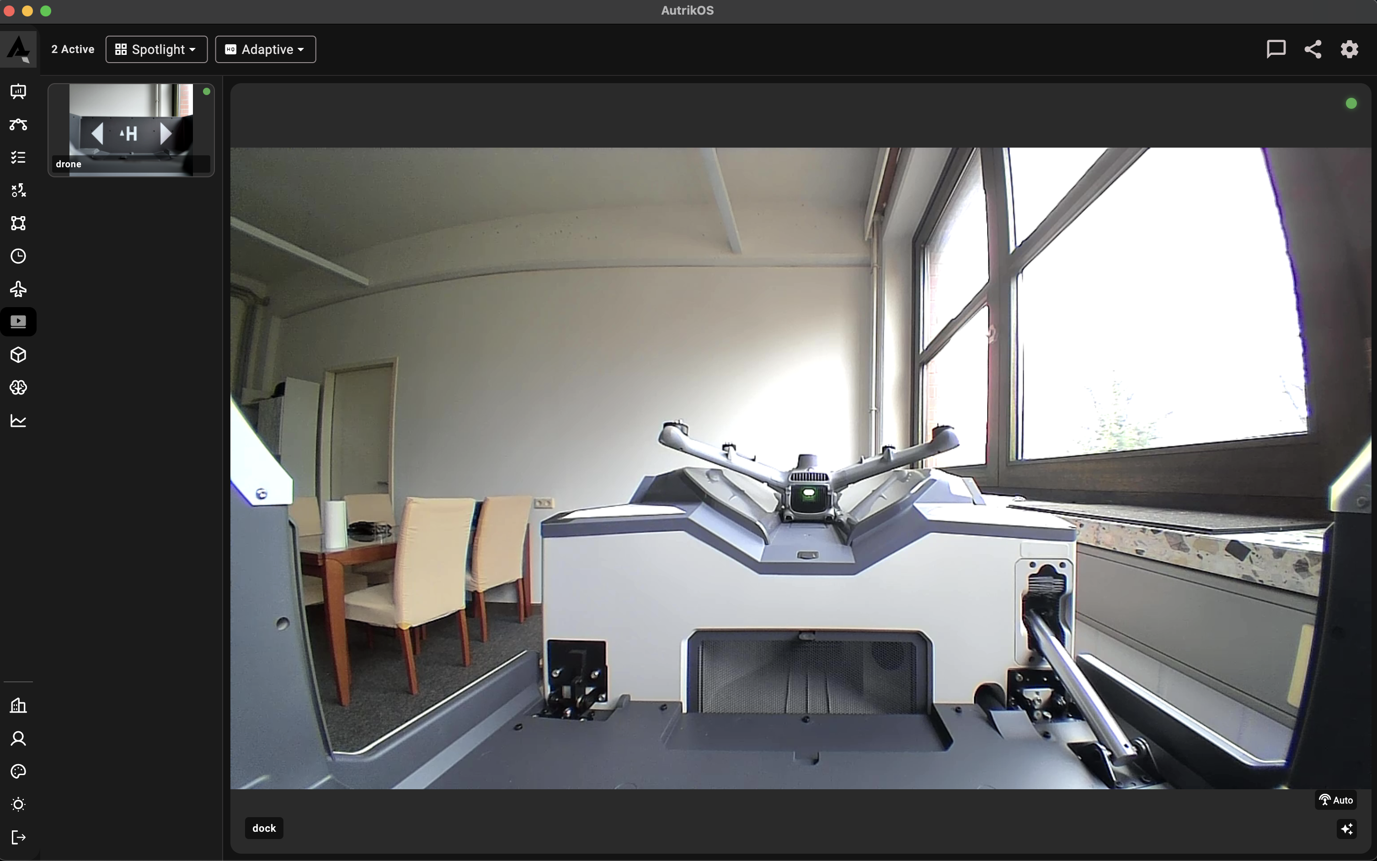
Task: Click the clock schedule sidebar icon
Action: pos(18,256)
